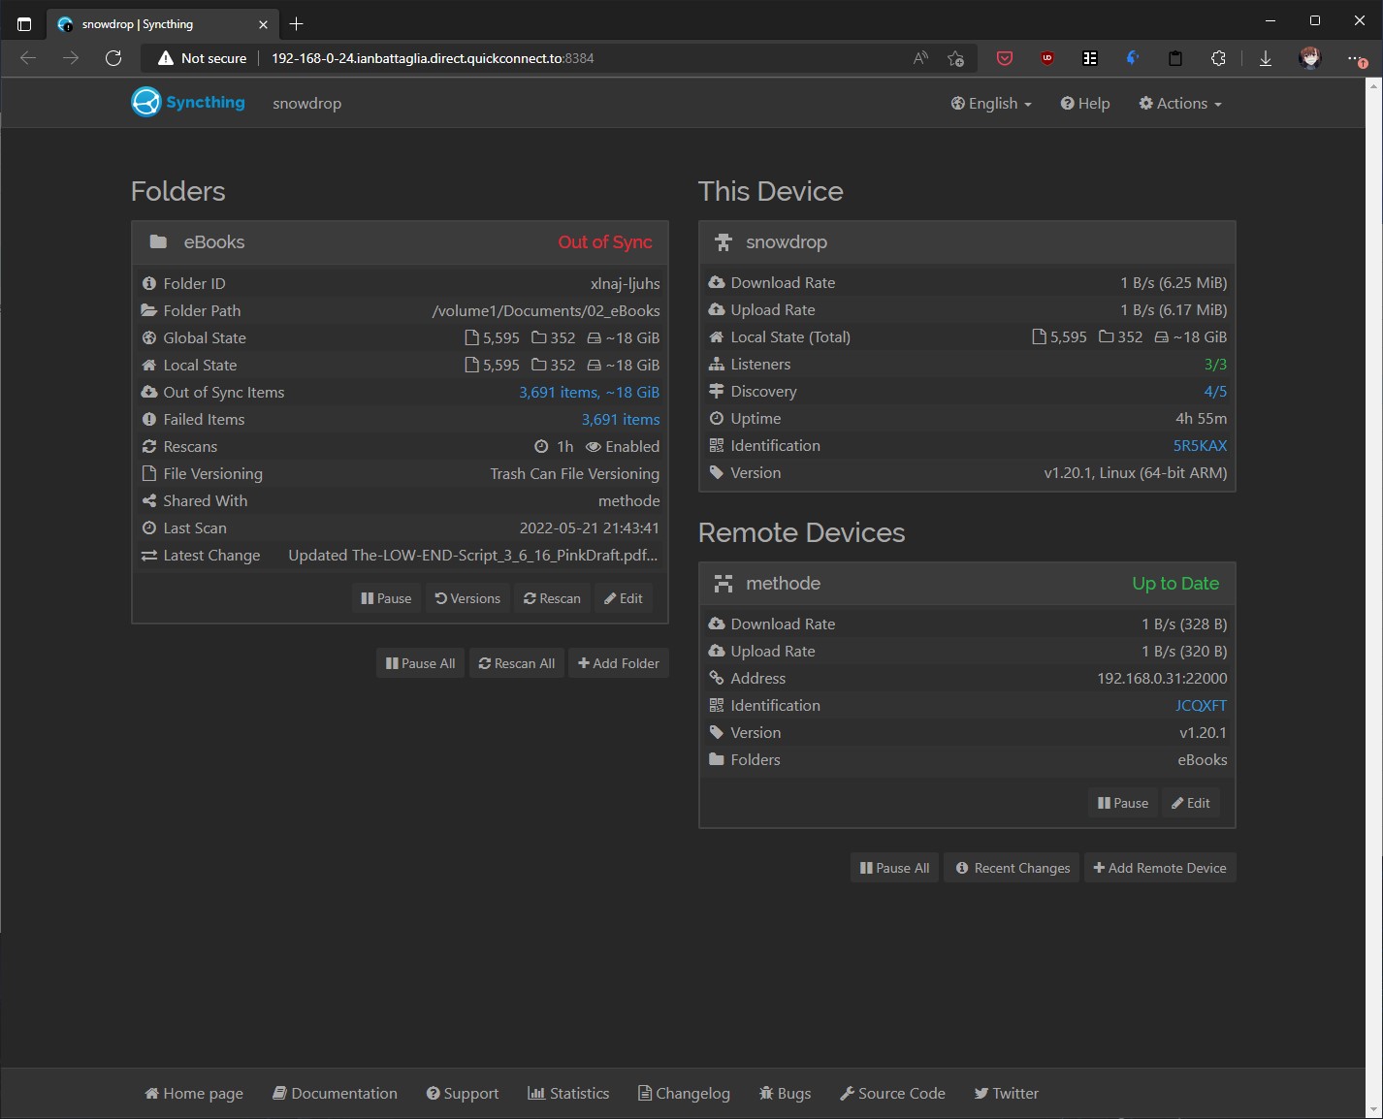Show methode's JCQXFT identification
The image size is (1383, 1119).
tap(1201, 706)
